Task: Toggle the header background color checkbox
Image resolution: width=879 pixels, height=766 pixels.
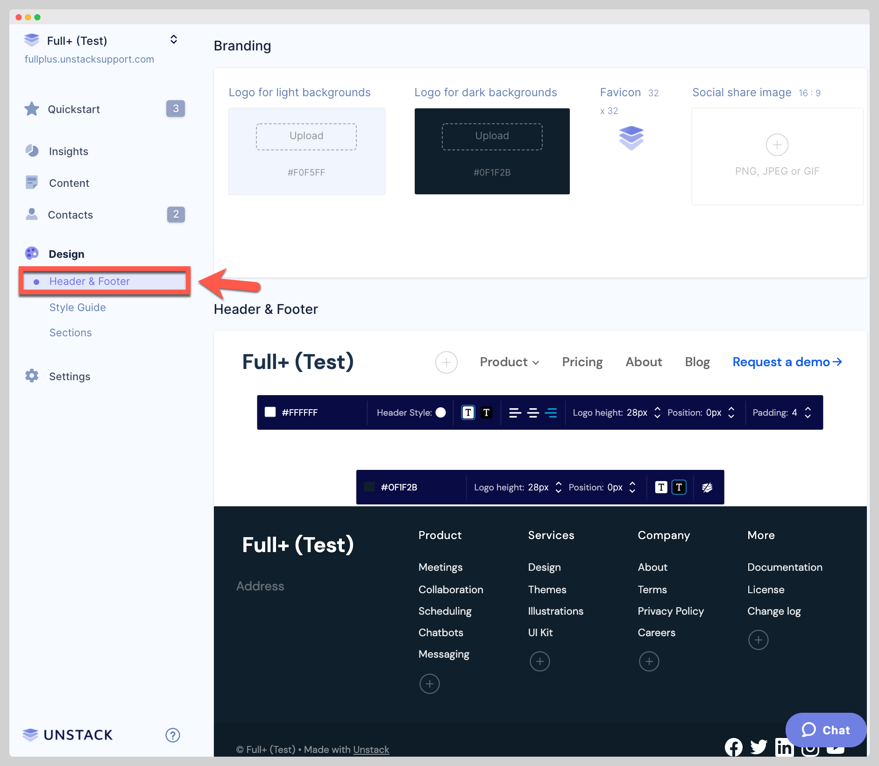Action: pyautogui.click(x=270, y=412)
